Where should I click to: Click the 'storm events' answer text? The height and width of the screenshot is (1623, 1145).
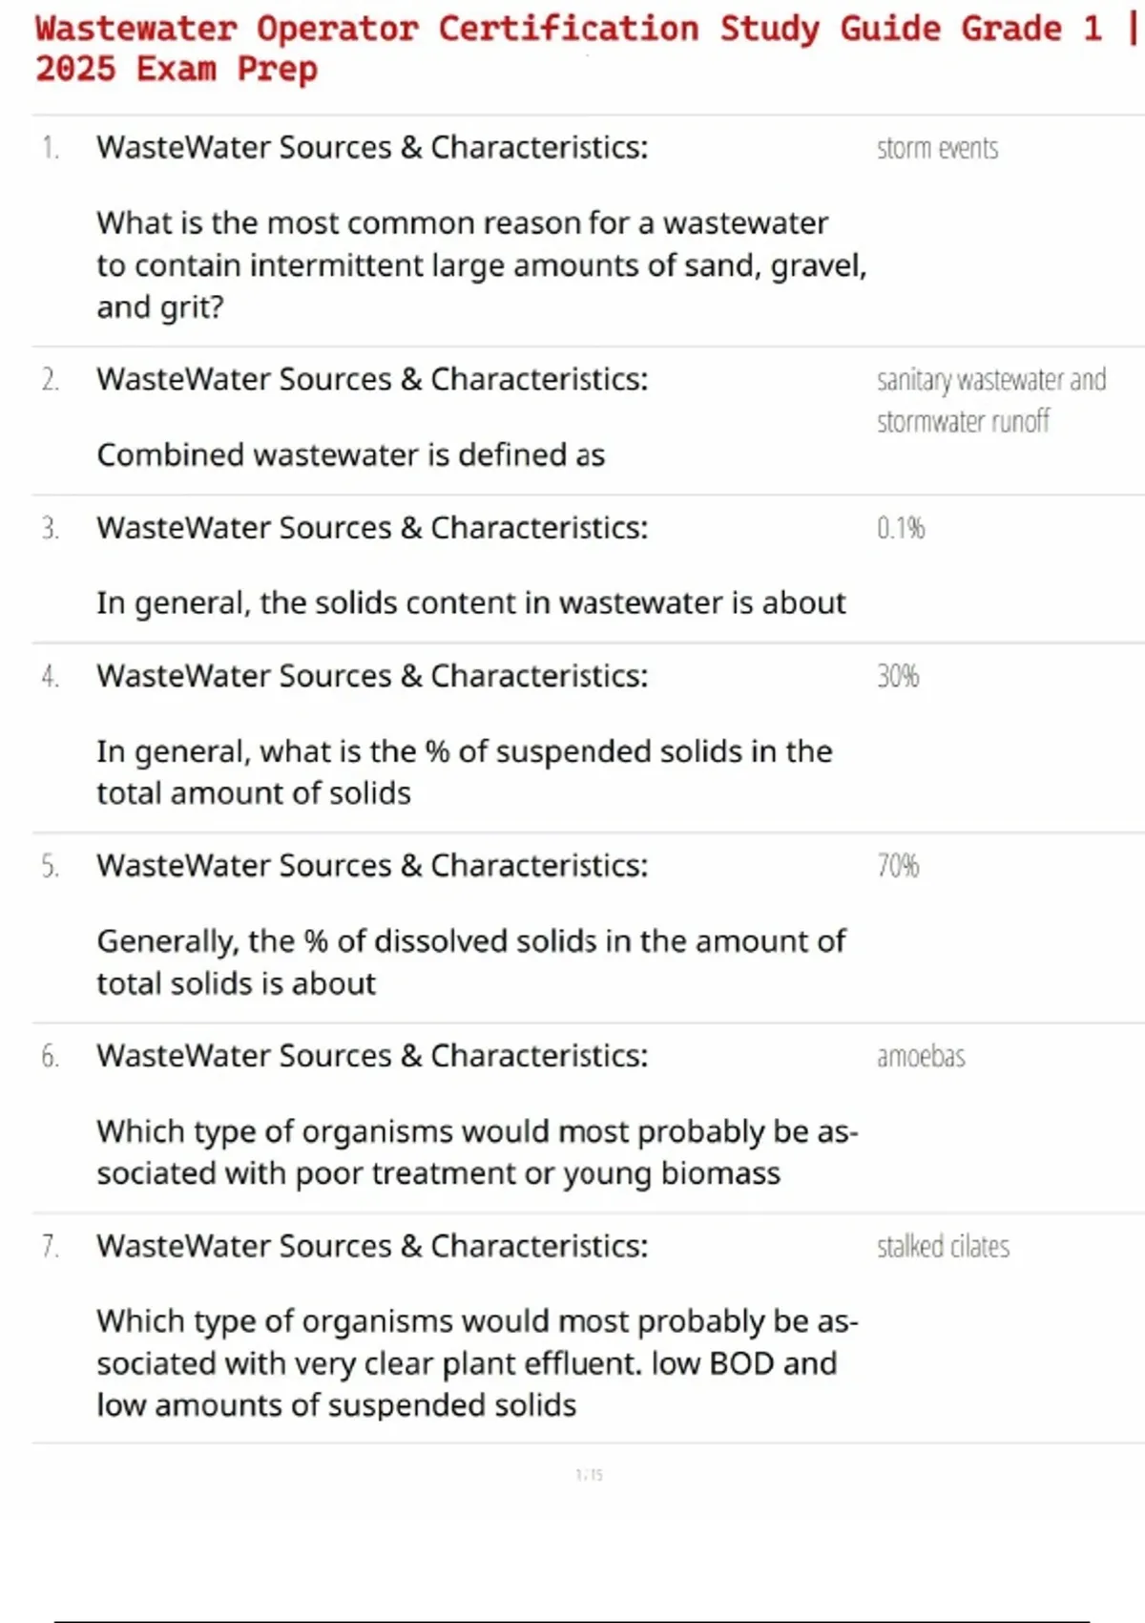tap(937, 149)
